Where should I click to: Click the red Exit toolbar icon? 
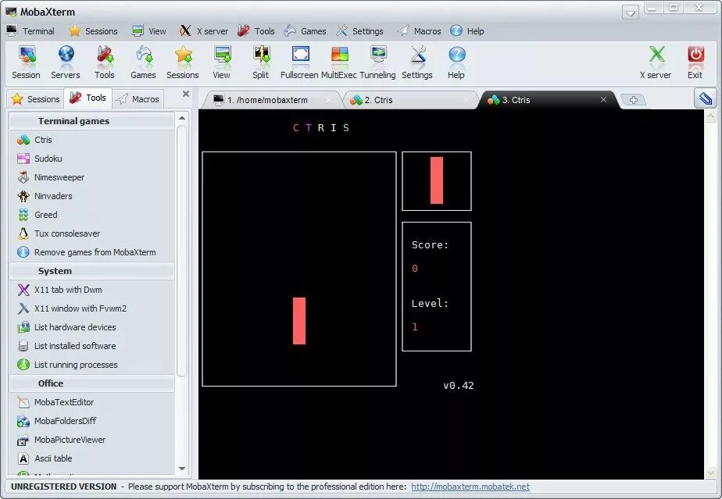click(695, 62)
